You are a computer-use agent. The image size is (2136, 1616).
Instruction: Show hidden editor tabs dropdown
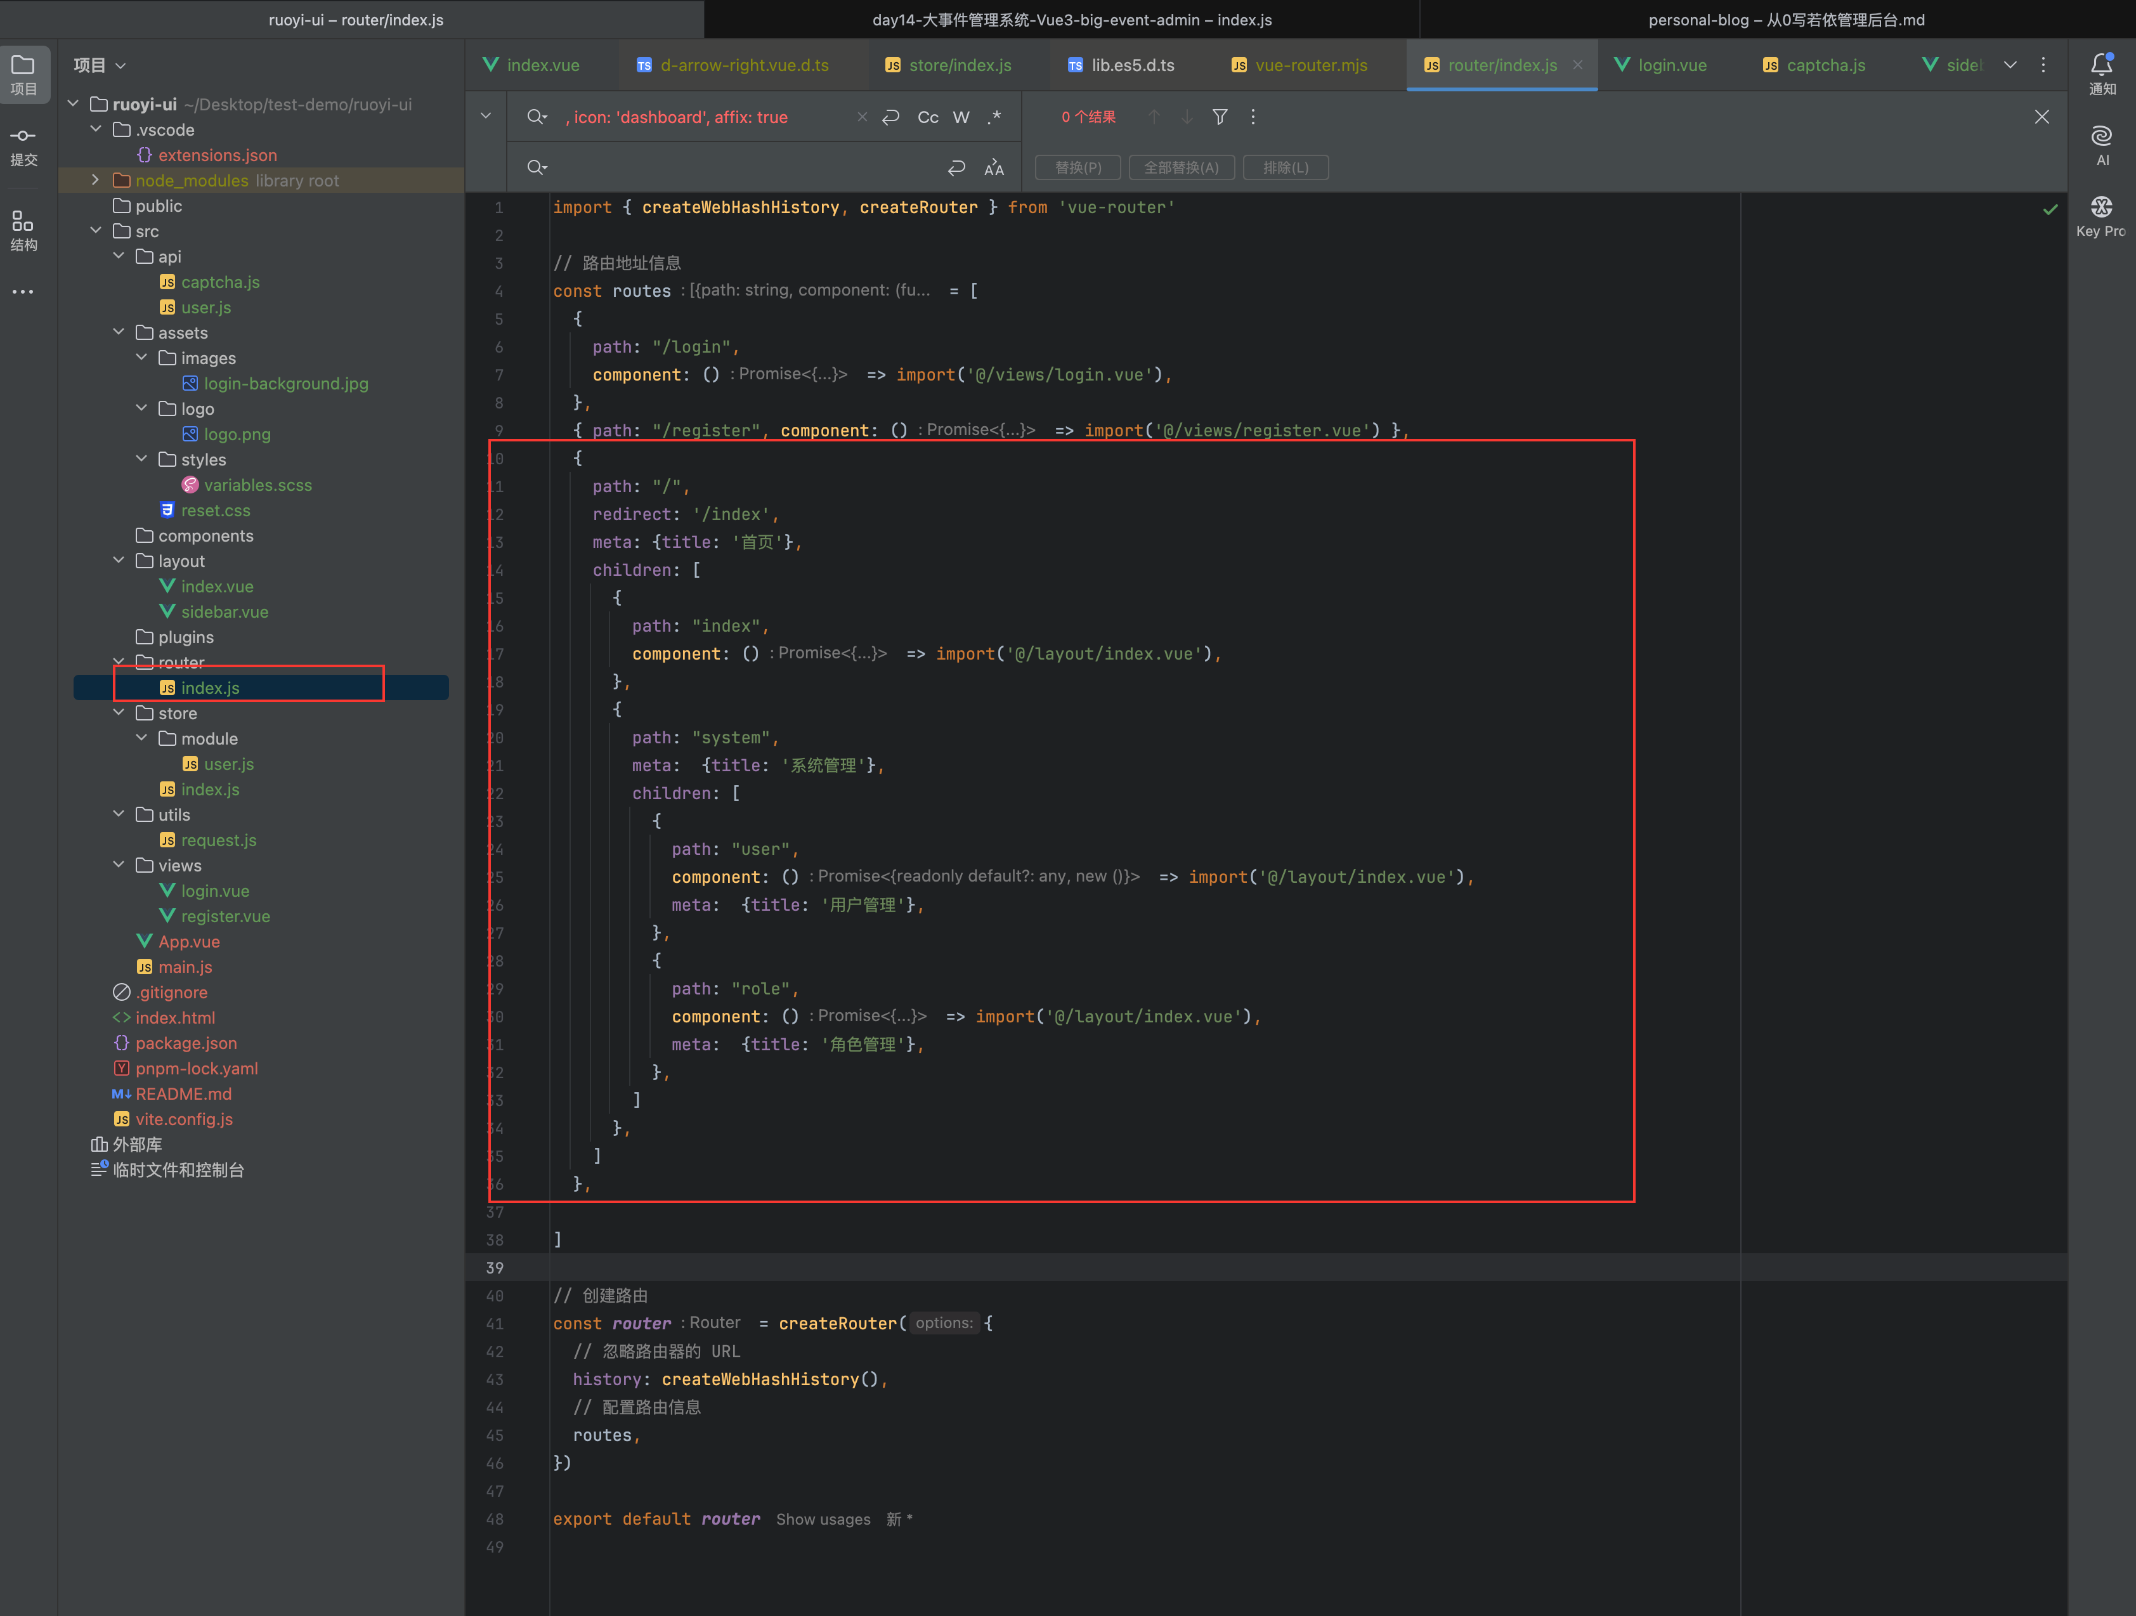pyautogui.click(x=2010, y=65)
